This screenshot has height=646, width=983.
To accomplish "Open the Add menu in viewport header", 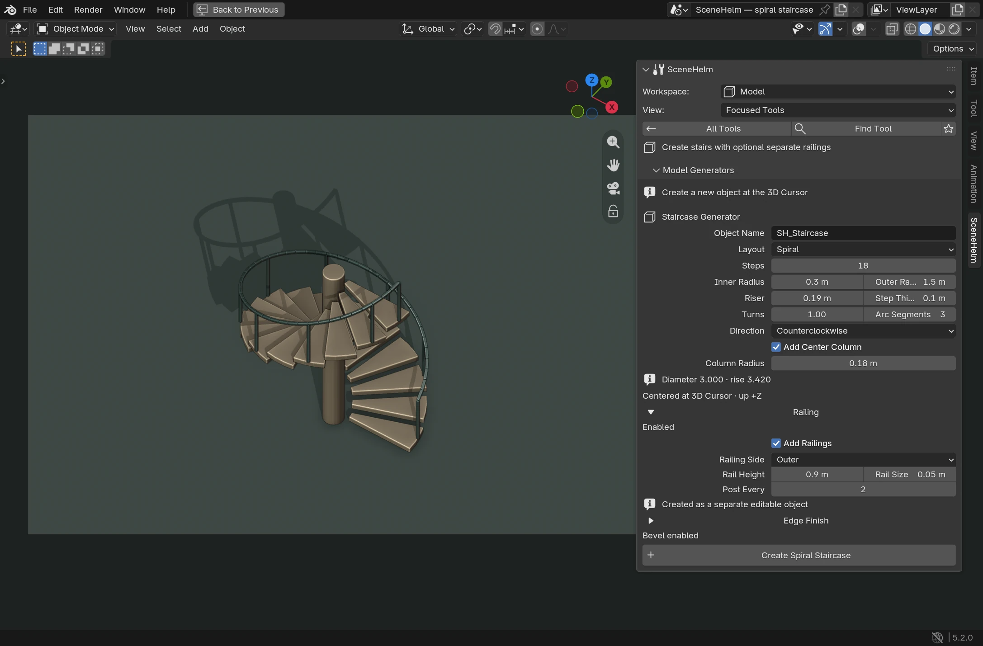I will [200, 29].
